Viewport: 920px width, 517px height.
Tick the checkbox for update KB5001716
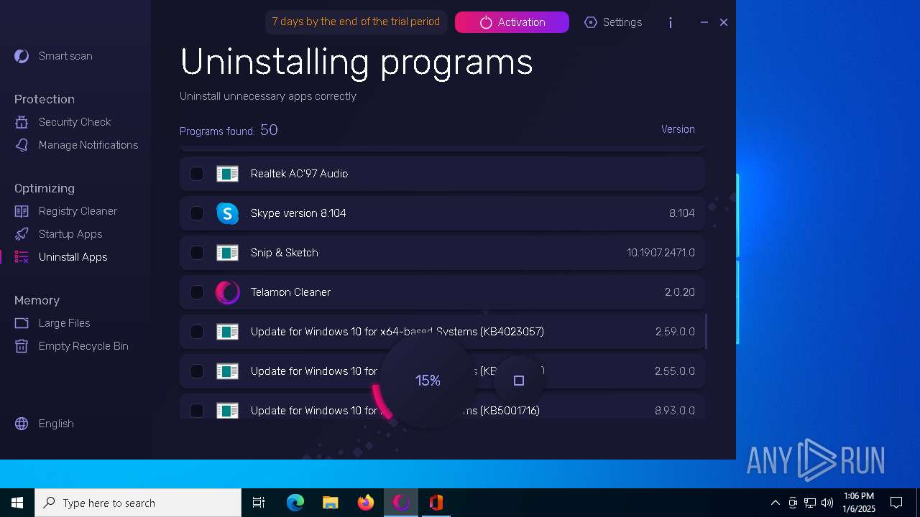coord(197,411)
